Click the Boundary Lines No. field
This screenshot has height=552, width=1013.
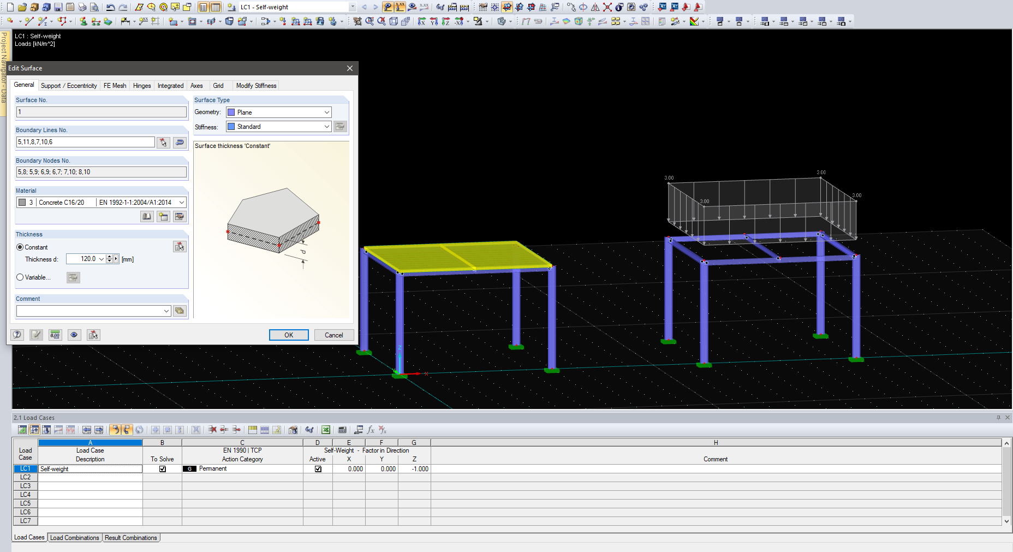[x=86, y=142]
